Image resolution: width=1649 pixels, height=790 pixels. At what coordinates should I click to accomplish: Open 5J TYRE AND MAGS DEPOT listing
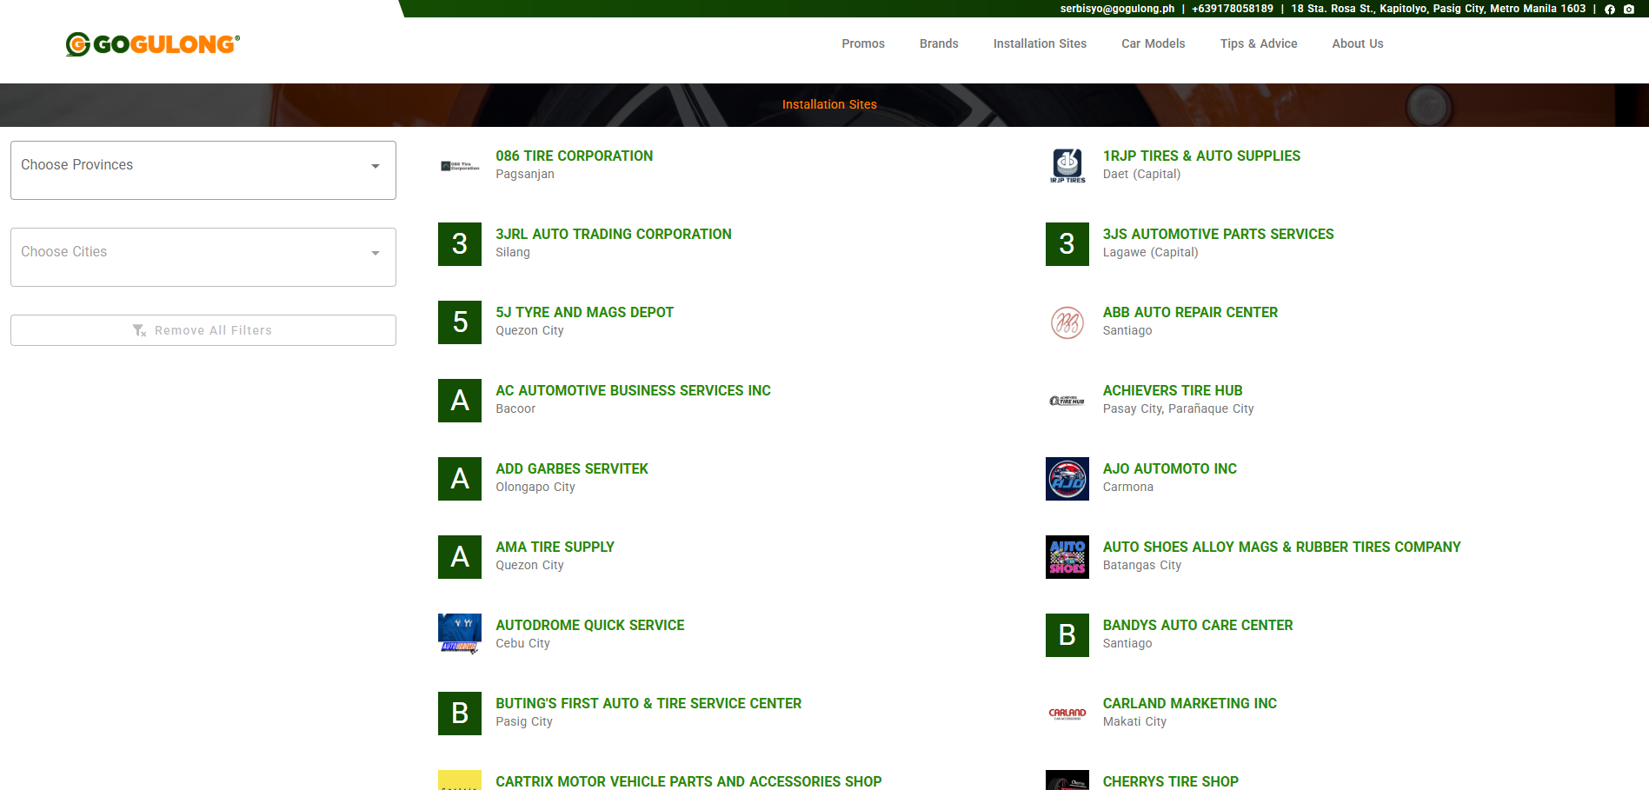[585, 312]
